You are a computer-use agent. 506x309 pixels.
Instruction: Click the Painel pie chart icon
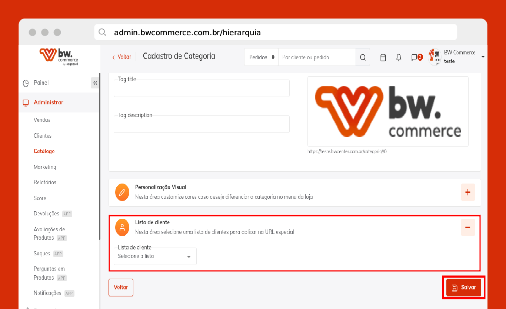pyautogui.click(x=26, y=83)
